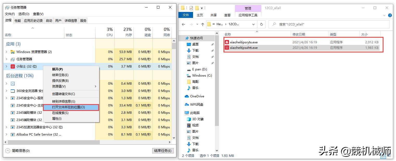396x161 pixels.
Task: Click the 小贴士 red app icon in the process list
Action: pyautogui.click(x=13, y=66)
